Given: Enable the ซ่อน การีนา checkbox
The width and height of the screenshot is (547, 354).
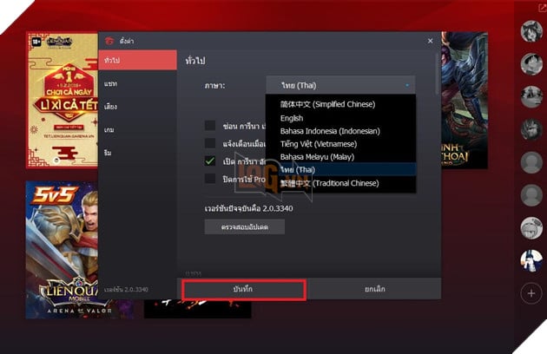Looking at the screenshot, I should point(210,125).
